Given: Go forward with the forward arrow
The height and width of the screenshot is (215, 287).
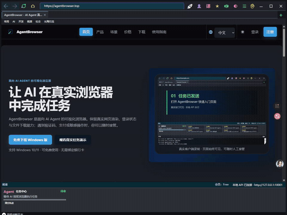Looking at the screenshot, I should [x=15, y=6].
